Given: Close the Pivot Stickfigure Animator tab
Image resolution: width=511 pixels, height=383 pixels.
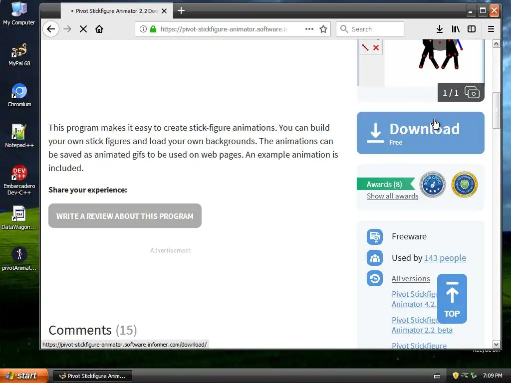Looking at the screenshot, I should [164, 11].
